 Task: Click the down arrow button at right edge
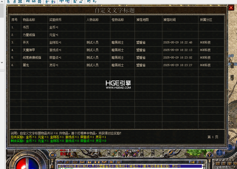232,77
